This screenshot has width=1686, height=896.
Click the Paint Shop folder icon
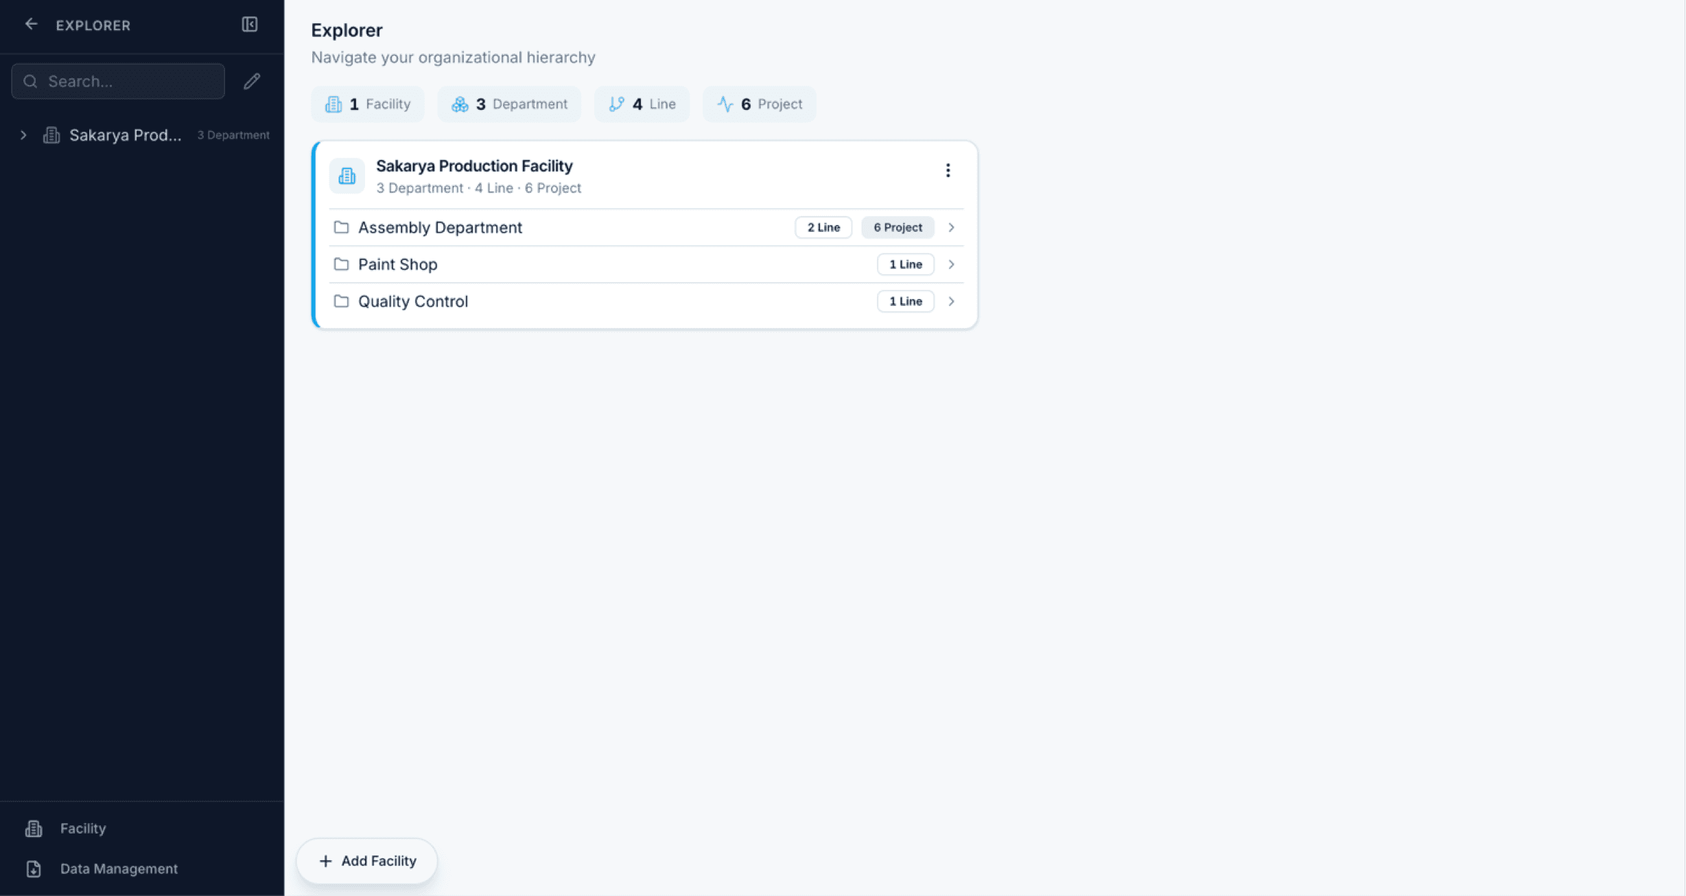point(341,264)
